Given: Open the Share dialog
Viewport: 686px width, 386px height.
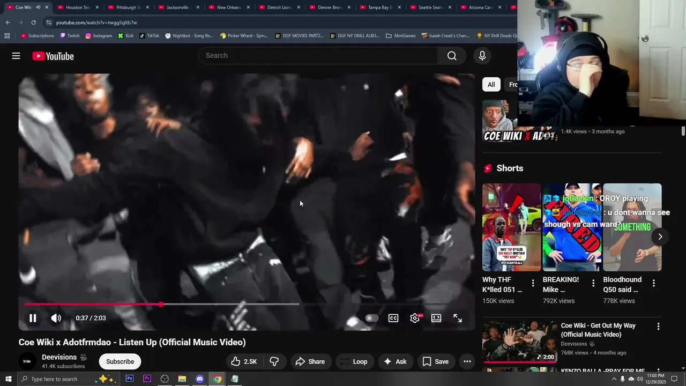Looking at the screenshot, I should 310,361.
